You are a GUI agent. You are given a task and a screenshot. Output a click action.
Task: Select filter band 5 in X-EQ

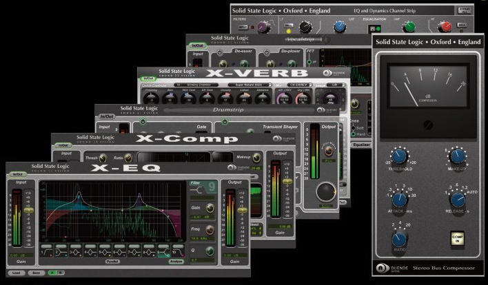[105, 251]
